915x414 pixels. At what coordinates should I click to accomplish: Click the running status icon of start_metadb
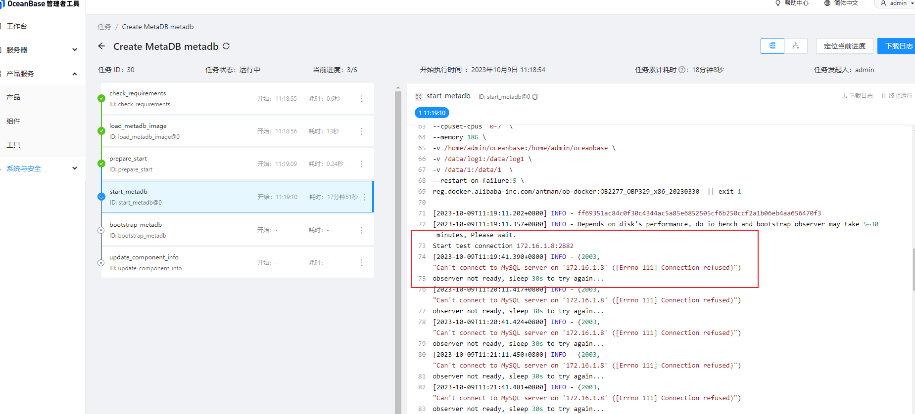click(x=101, y=197)
